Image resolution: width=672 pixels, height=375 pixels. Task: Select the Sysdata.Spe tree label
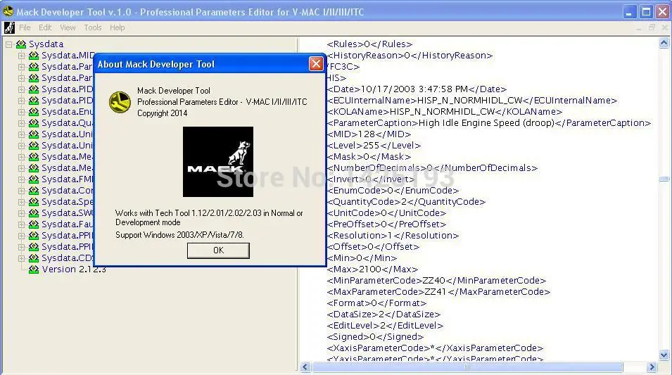pos(68,202)
